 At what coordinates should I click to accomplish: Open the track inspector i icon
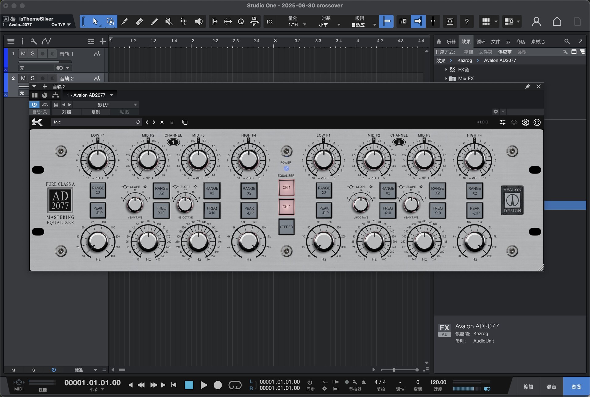pos(22,41)
